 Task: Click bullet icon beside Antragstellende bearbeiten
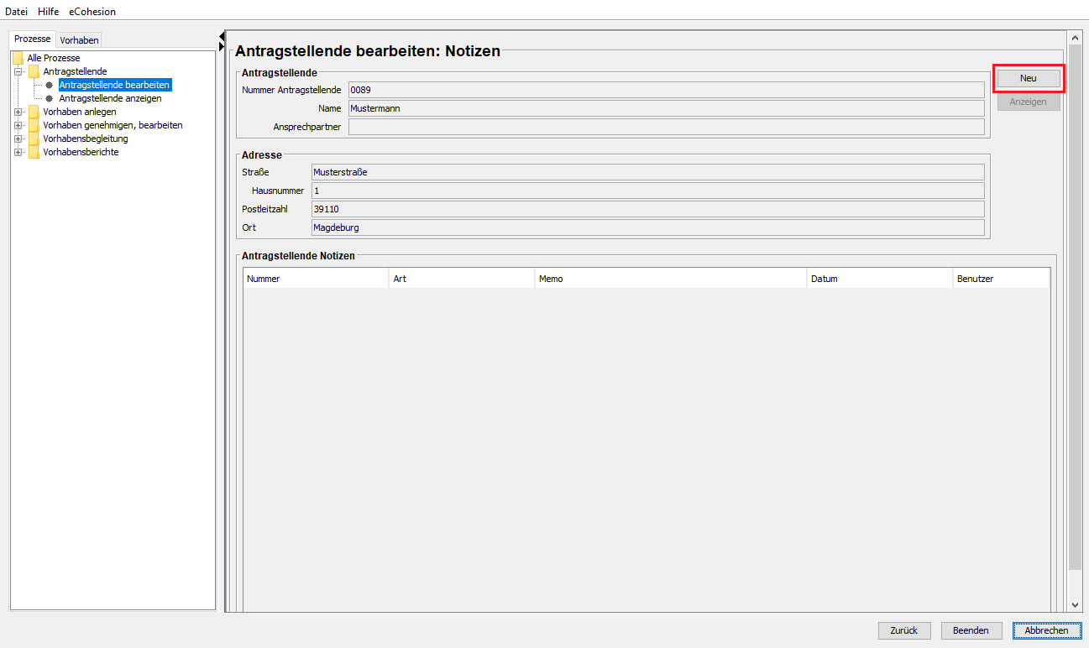click(x=49, y=85)
